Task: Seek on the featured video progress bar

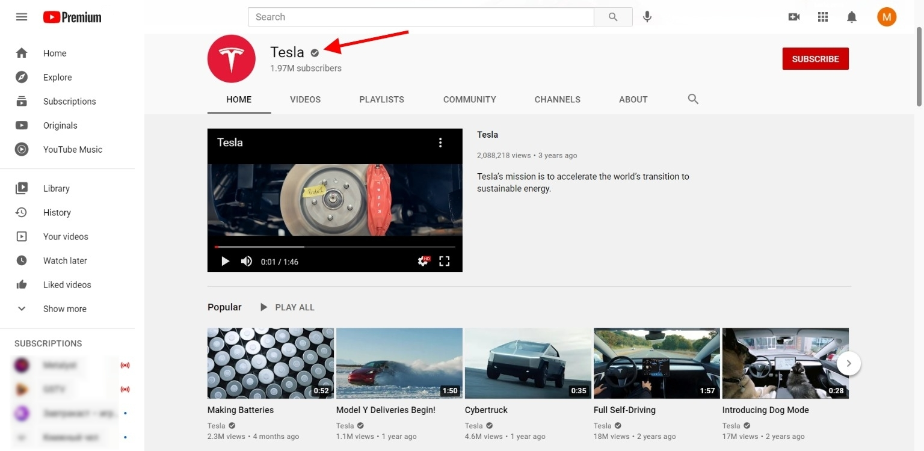Action: tap(334, 247)
